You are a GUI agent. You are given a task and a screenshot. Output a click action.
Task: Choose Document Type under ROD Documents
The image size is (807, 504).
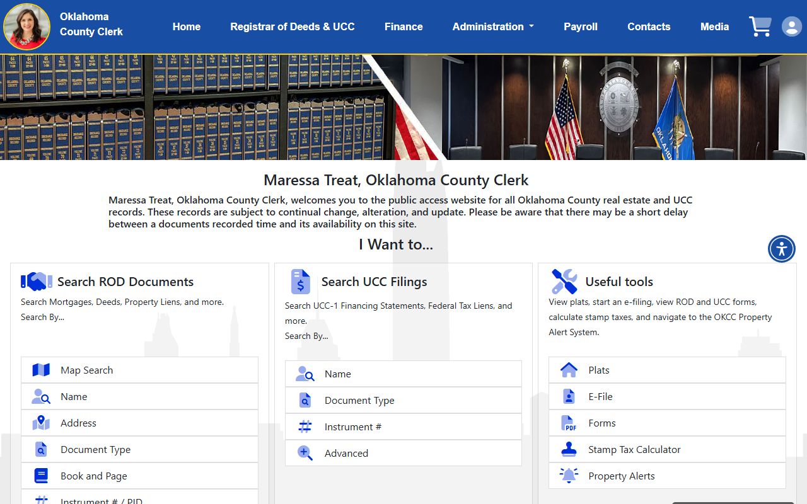[x=139, y=449]
